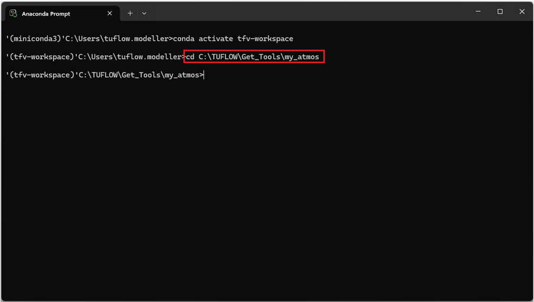This screenshot has height=302, width=534.
Task: Click the empty title bar area
Action: [x=307, y=12]
